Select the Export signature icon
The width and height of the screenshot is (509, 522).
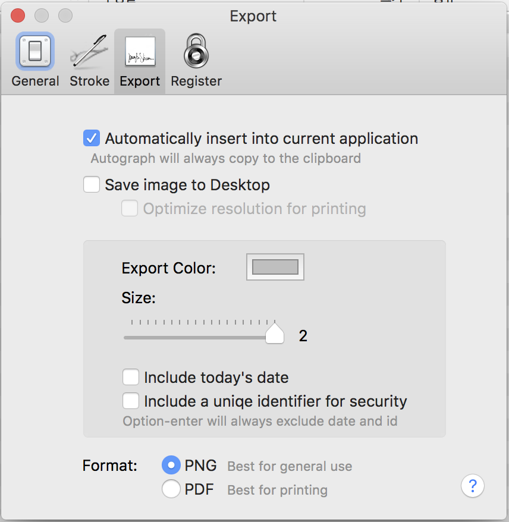pos(140,51)
